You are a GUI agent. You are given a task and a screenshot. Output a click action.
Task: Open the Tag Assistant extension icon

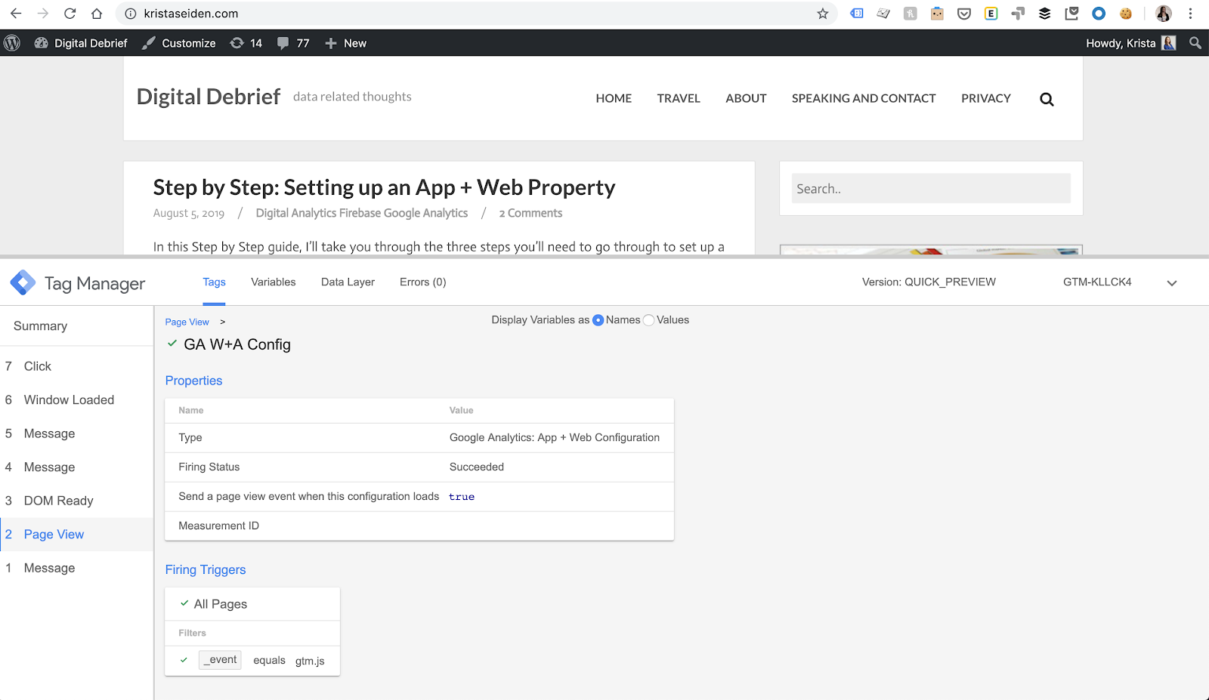[x=857, y=14]
